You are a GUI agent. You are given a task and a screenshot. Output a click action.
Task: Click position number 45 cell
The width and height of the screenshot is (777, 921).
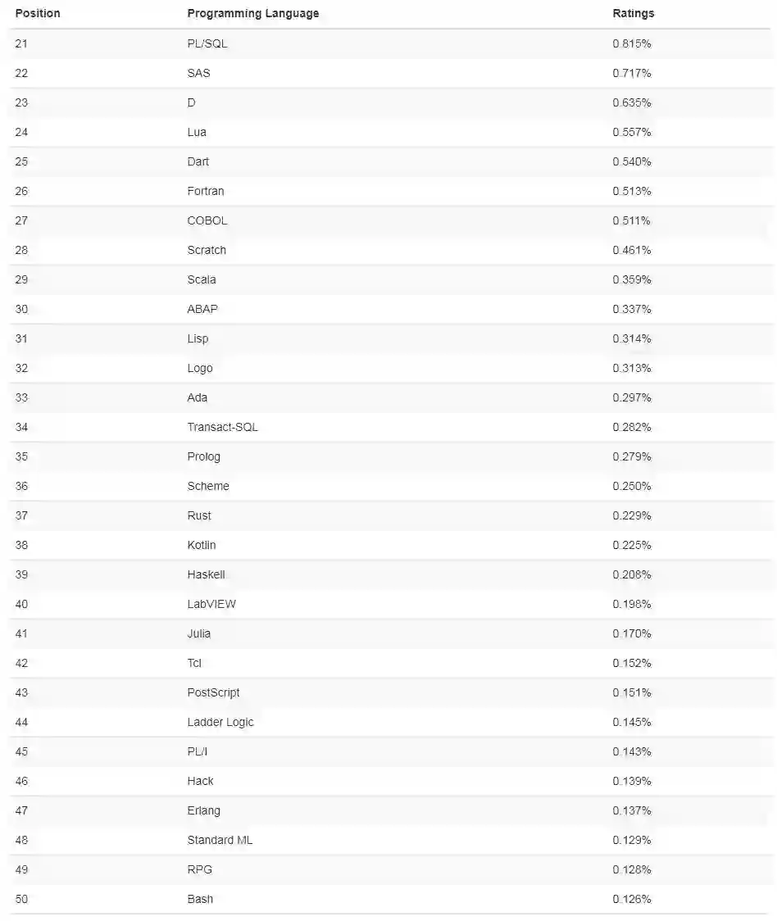(21, 751)
